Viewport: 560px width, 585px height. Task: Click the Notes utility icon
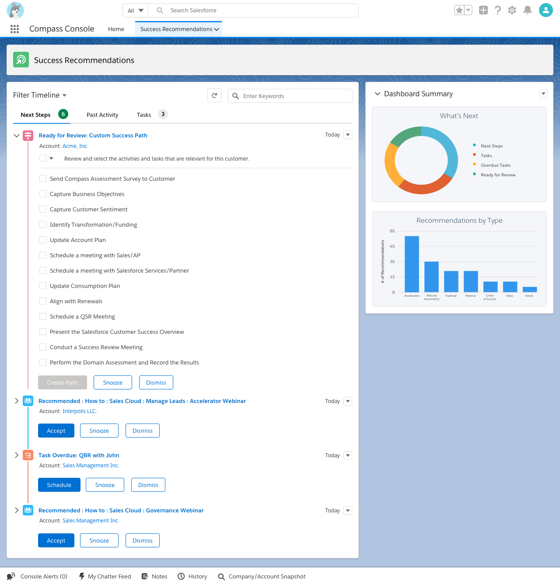pos(145,576)
